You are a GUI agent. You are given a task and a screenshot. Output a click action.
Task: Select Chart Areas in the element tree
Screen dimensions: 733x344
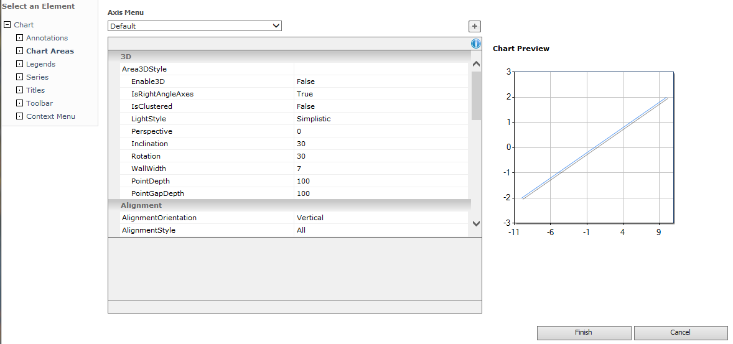pos(50,51)
